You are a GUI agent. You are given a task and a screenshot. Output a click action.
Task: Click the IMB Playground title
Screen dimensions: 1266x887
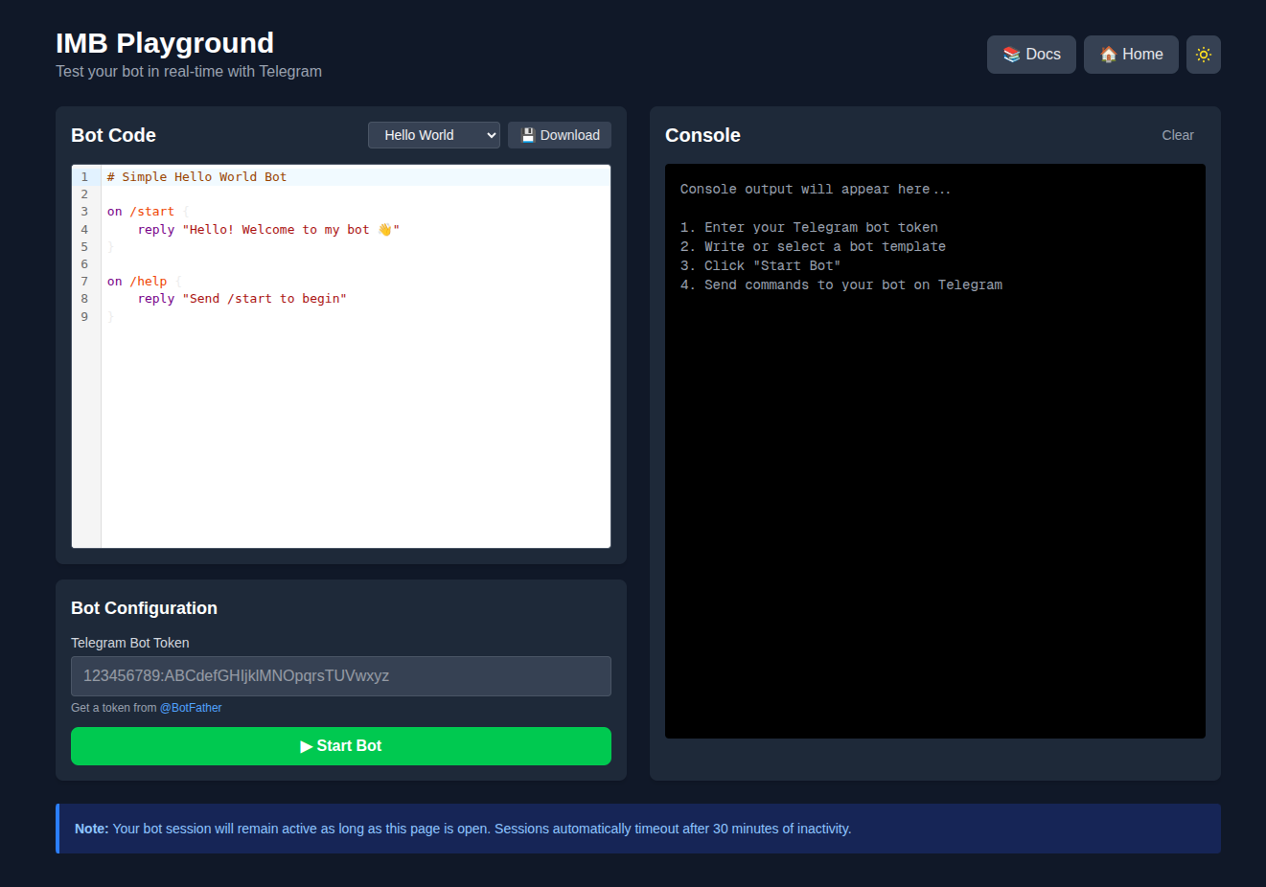click(165, 43)
